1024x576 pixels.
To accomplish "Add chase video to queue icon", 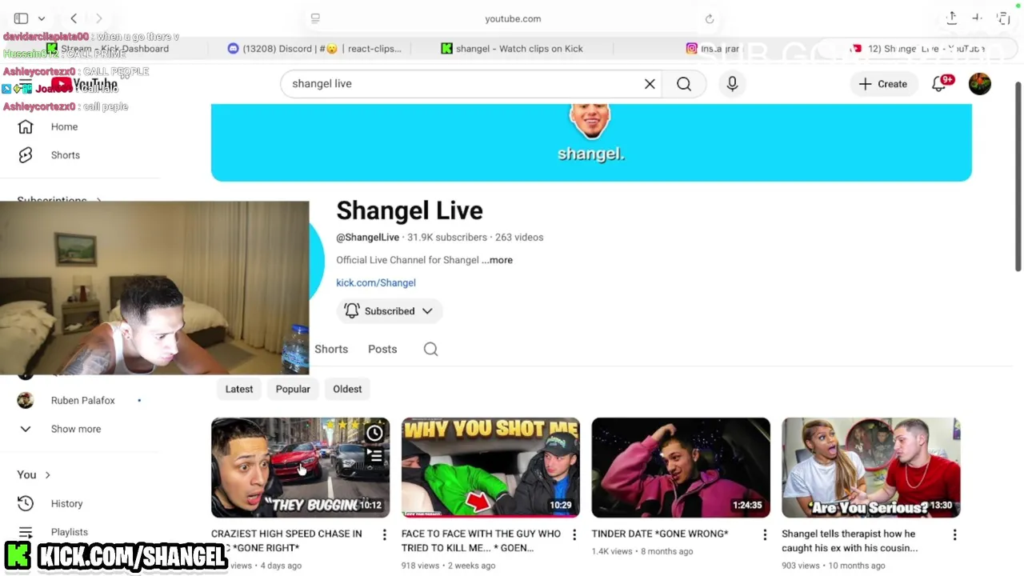I will click(374, 457).
